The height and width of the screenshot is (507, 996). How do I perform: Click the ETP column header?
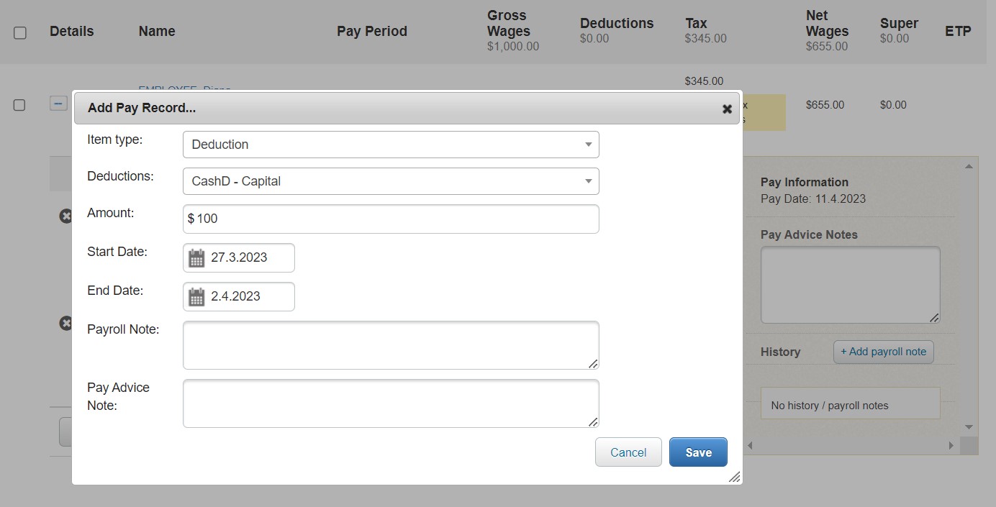(958, 31)
